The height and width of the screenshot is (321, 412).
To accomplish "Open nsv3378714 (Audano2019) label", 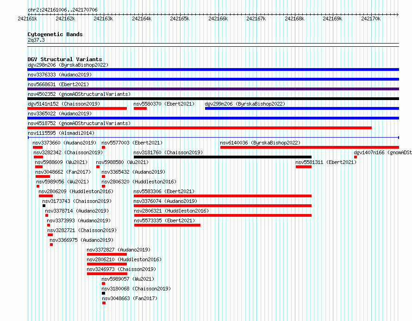I will click(77, 211).
